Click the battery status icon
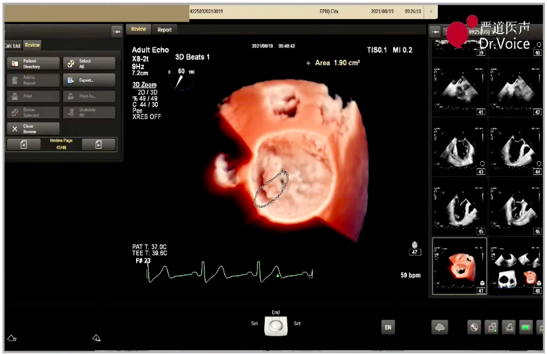 pyautogui.click(x=526, y=327)
